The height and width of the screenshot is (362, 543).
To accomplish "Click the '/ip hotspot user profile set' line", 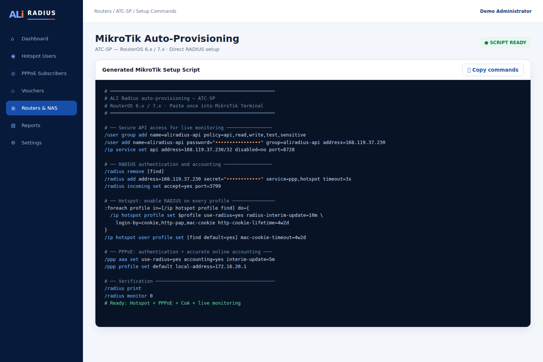I will (x=205, y=238).
